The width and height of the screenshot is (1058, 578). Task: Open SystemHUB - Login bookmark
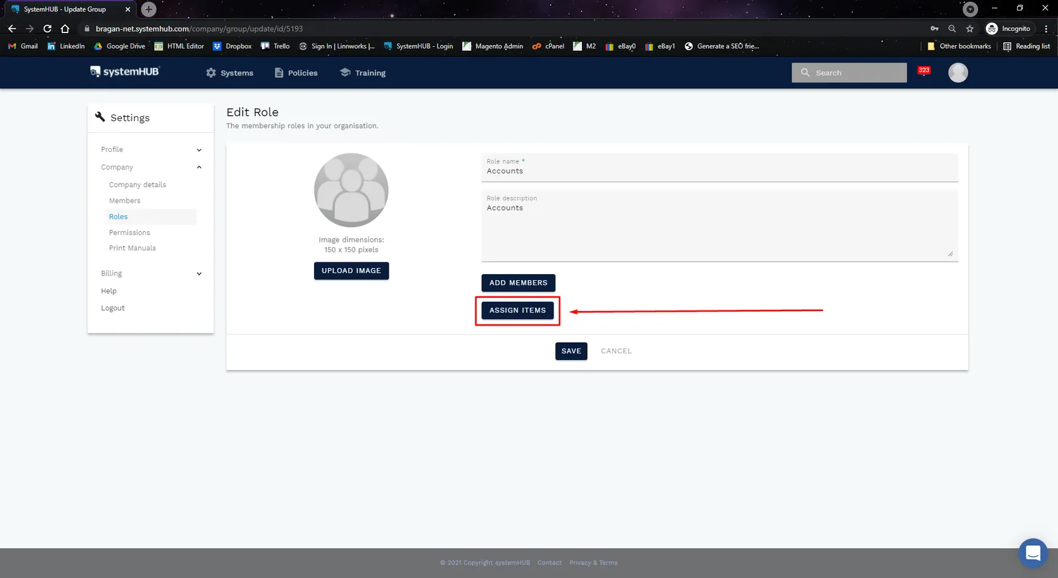point(418,46)
